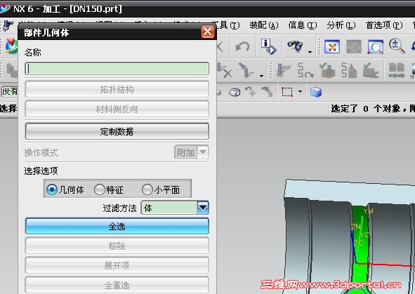Viewport: 415px width, 294px height.
Task: Click the 移除 button
Action: (x=117, y=246)
